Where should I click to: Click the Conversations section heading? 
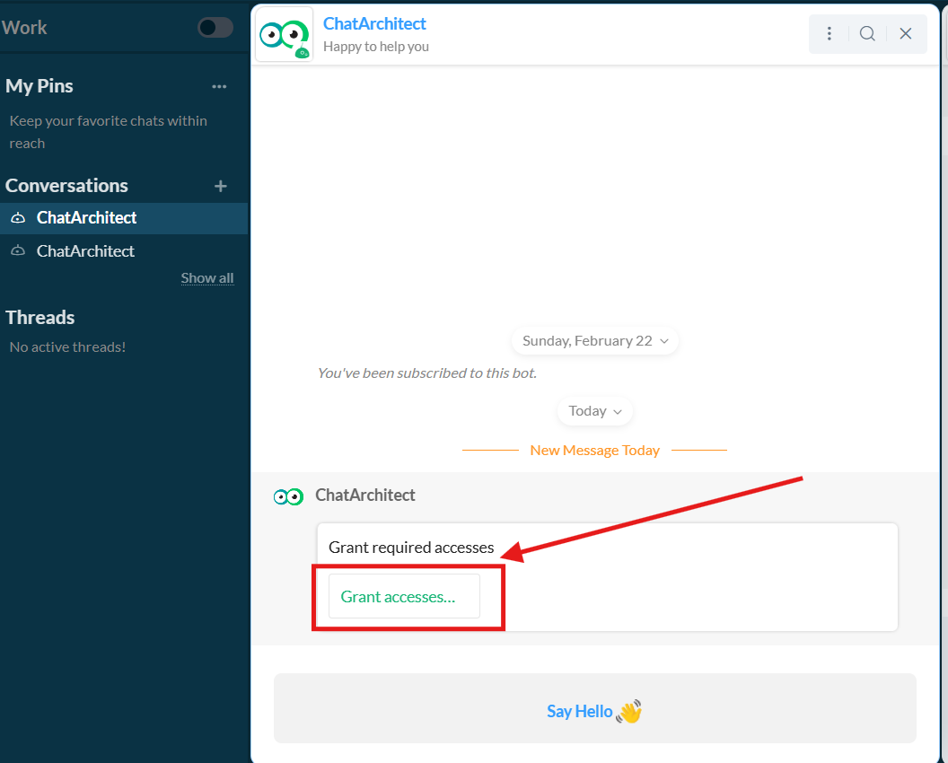point(67,186)
